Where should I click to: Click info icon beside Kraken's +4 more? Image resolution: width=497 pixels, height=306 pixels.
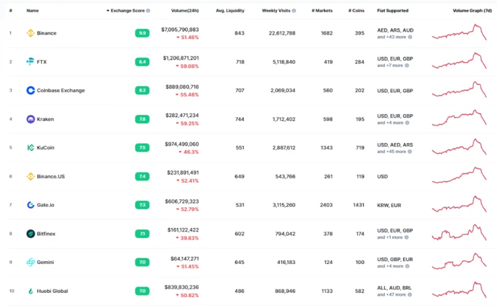[407, 123]
